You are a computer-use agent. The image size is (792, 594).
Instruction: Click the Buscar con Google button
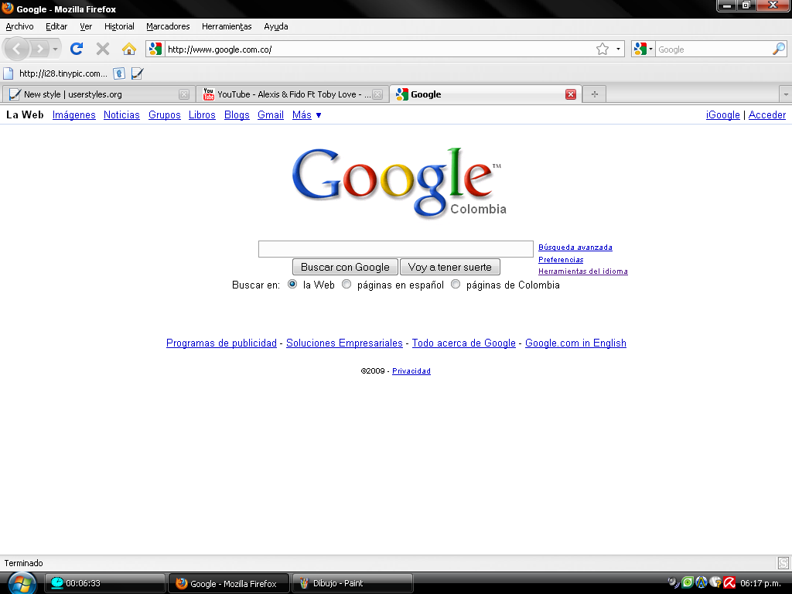[345, 267]
